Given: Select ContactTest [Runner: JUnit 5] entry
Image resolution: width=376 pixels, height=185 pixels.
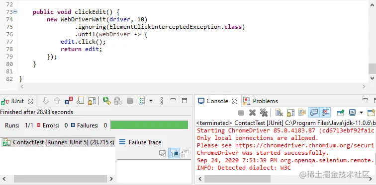Looking at the screenshot, I should click(x=58, y=142).
